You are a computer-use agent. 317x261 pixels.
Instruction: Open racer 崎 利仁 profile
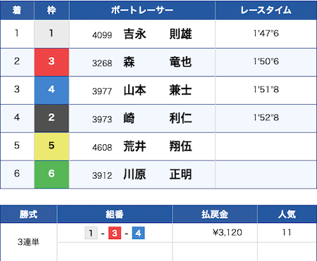click(x=158, y=118)
